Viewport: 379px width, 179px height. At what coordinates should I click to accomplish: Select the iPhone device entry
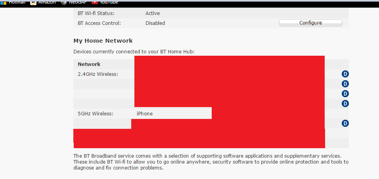pos(145,113)
